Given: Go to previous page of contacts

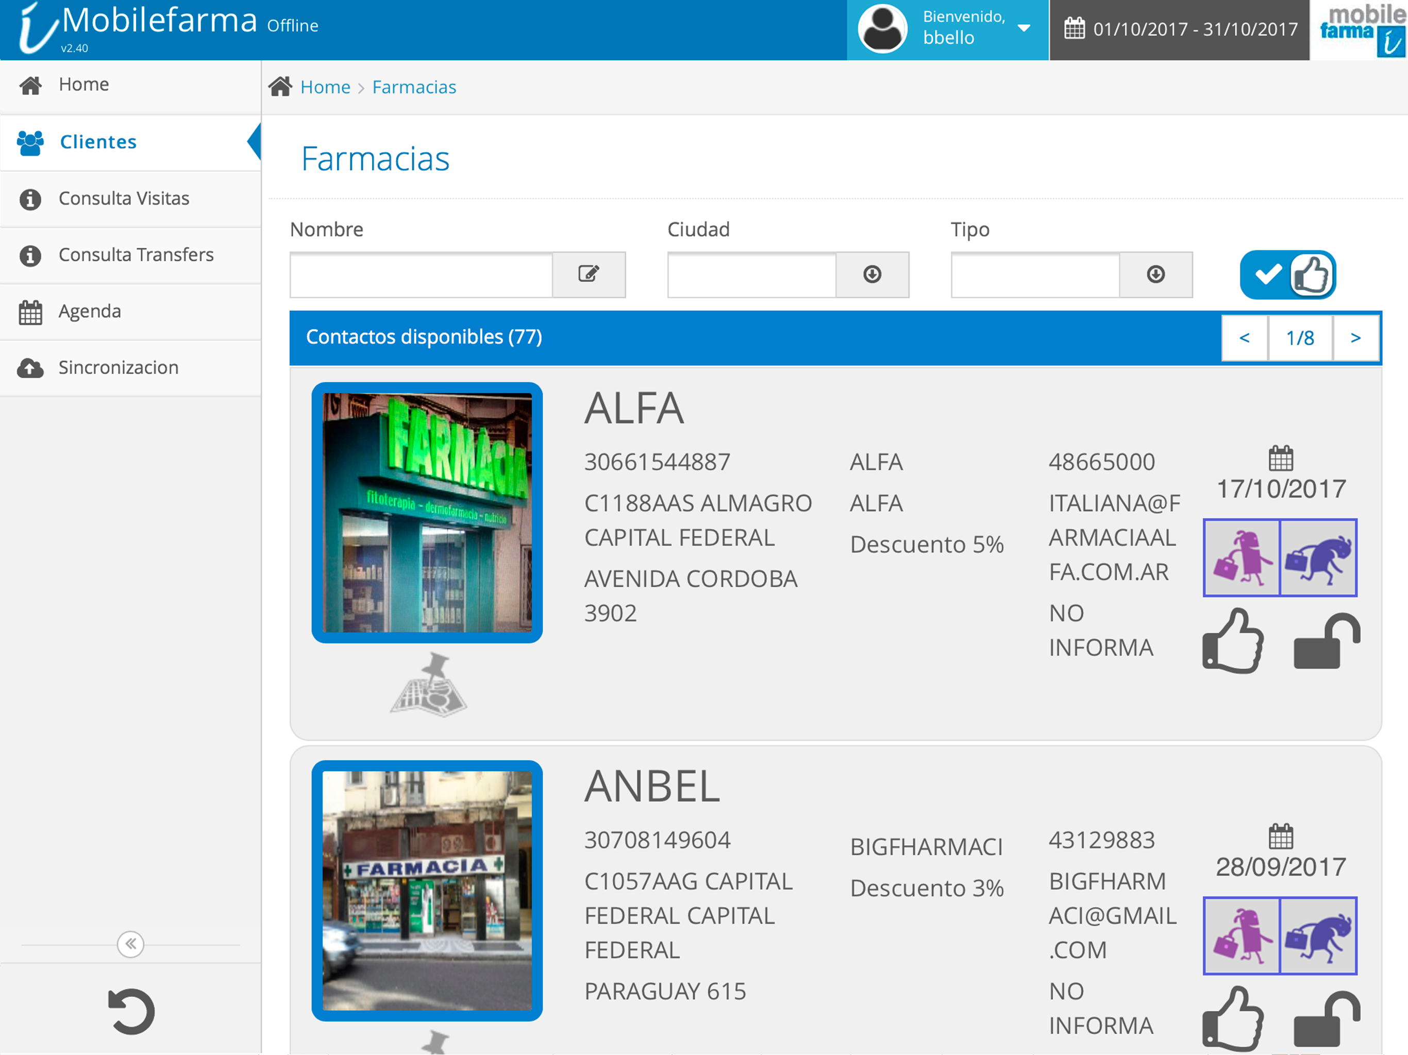Looking at the screenshot, I should (1245, 338).
